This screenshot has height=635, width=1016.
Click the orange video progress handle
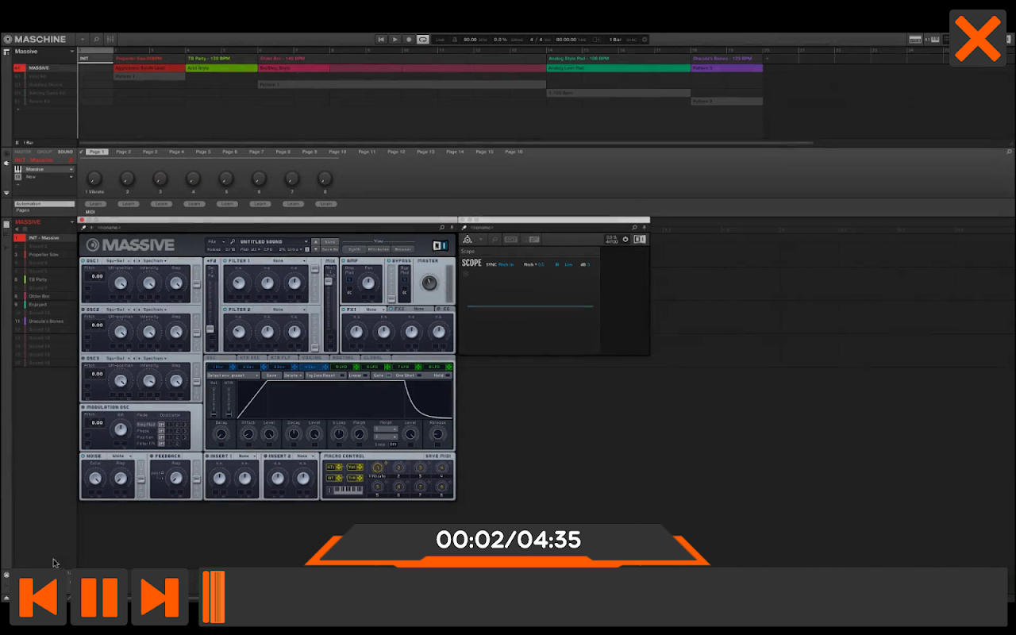coord(214,597)
